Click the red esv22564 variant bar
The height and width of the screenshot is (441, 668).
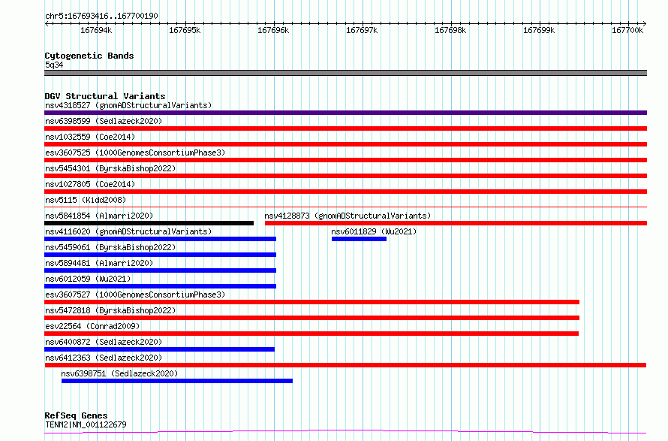coord(311,334)
